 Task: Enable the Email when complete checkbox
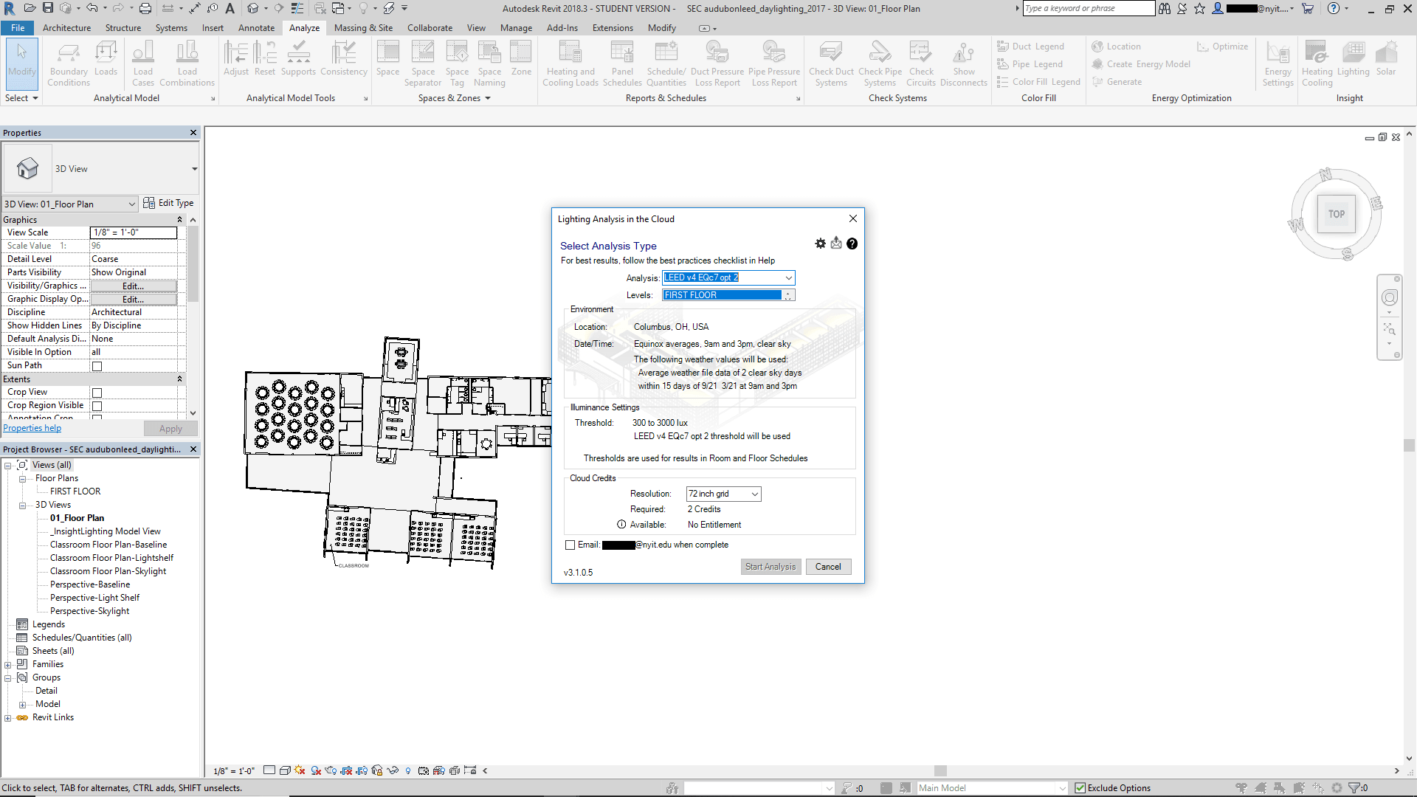tap(570, 545)
